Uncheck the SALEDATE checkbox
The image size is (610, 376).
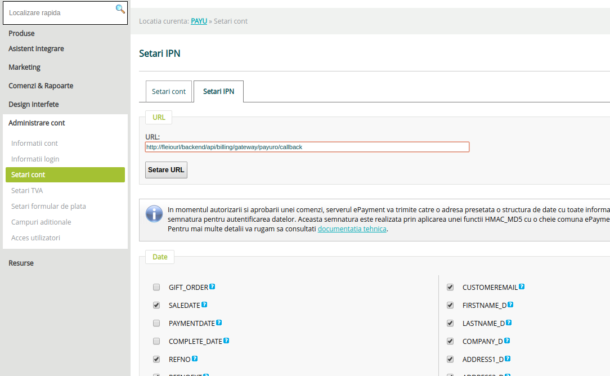click(x=156, y=305)
